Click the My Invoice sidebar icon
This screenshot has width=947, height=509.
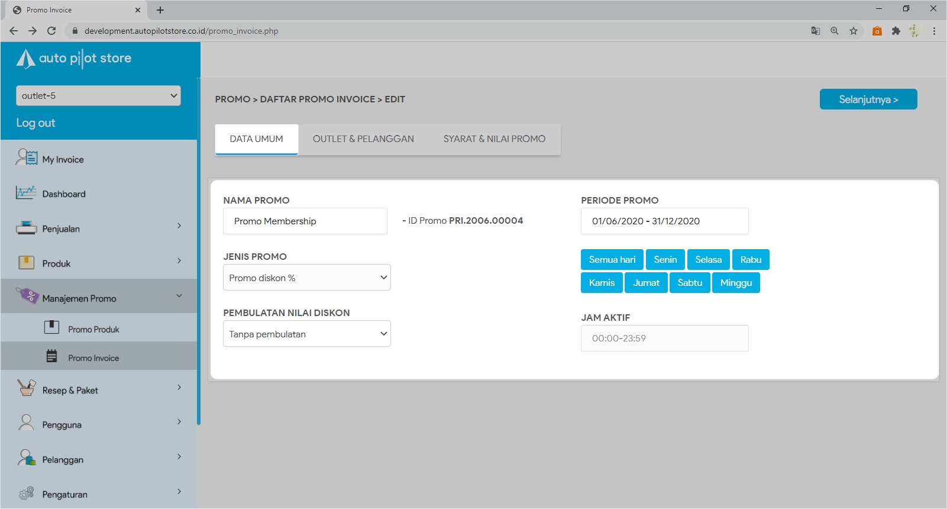click(27, 158)
